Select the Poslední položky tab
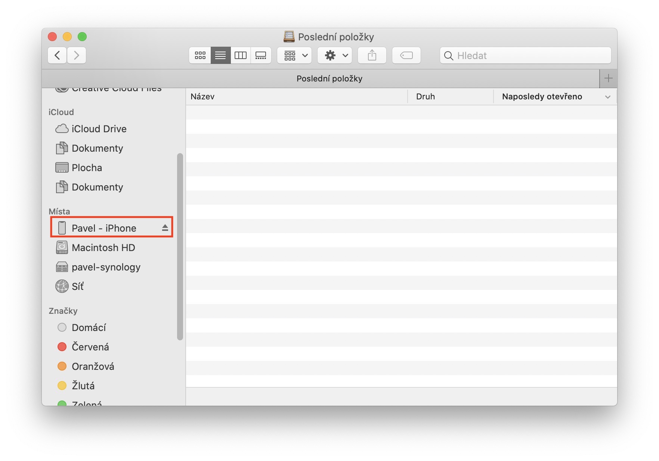659x461 pixels. point(321,78)
